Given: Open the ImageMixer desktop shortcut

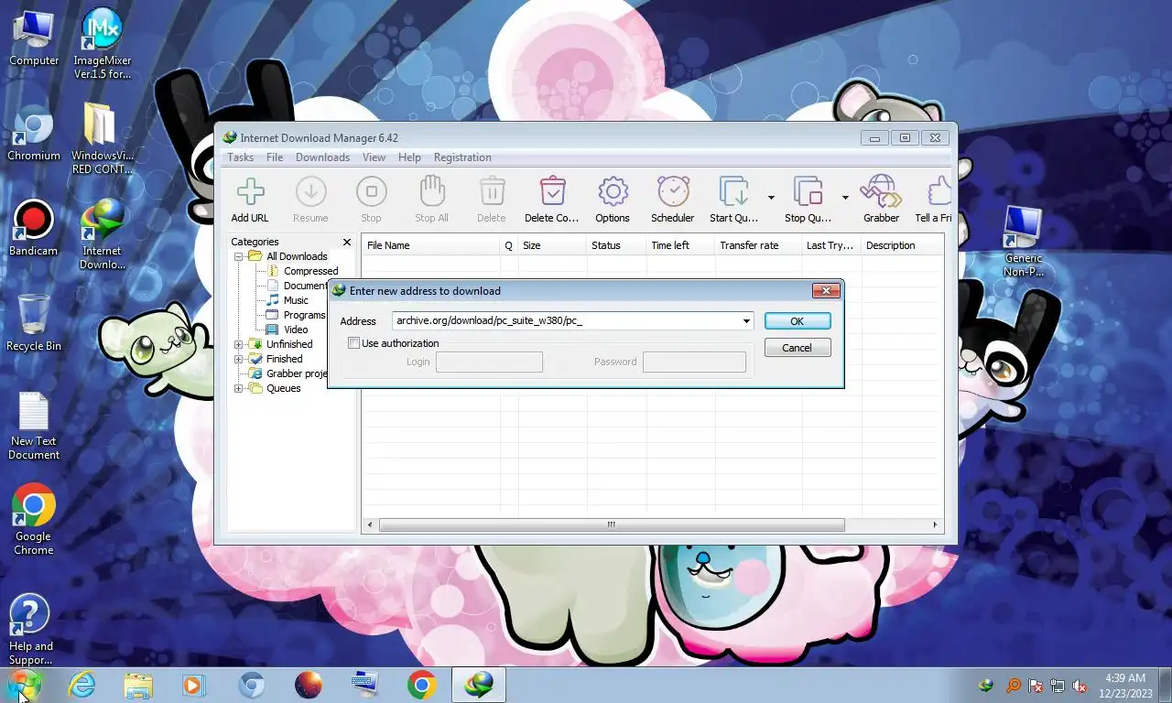Looking at the screenshot, I should point(103,44).
